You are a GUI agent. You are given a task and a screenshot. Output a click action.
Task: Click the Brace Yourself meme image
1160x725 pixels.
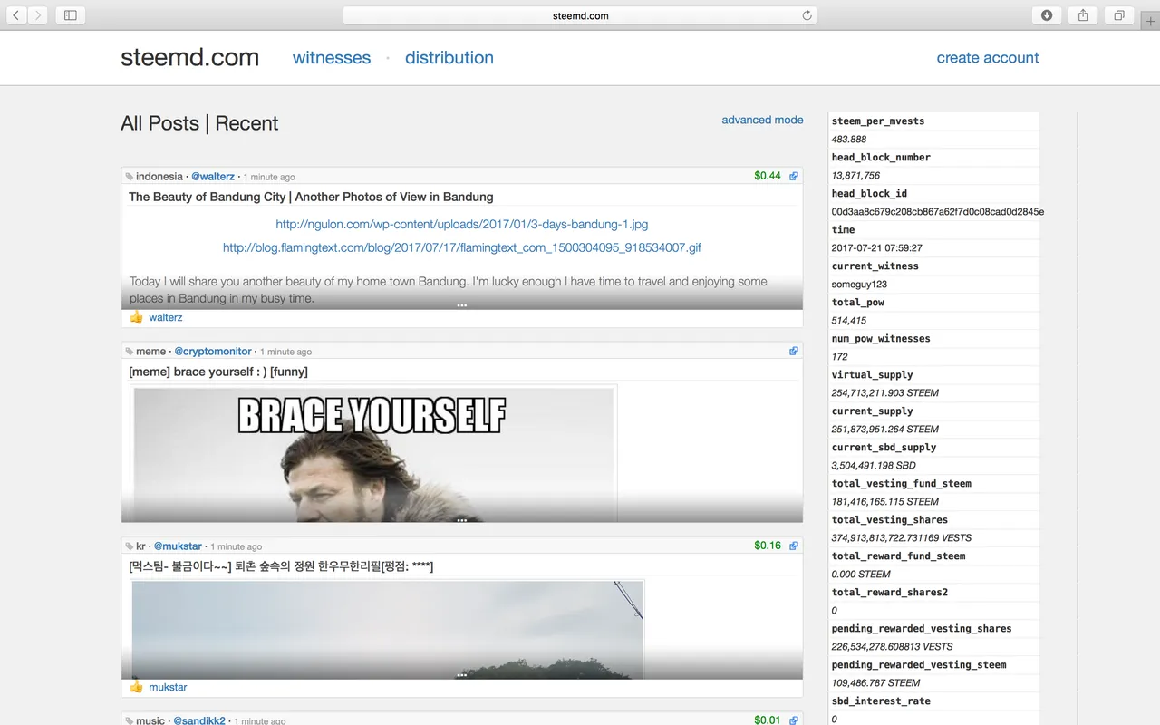pos(373,453)
